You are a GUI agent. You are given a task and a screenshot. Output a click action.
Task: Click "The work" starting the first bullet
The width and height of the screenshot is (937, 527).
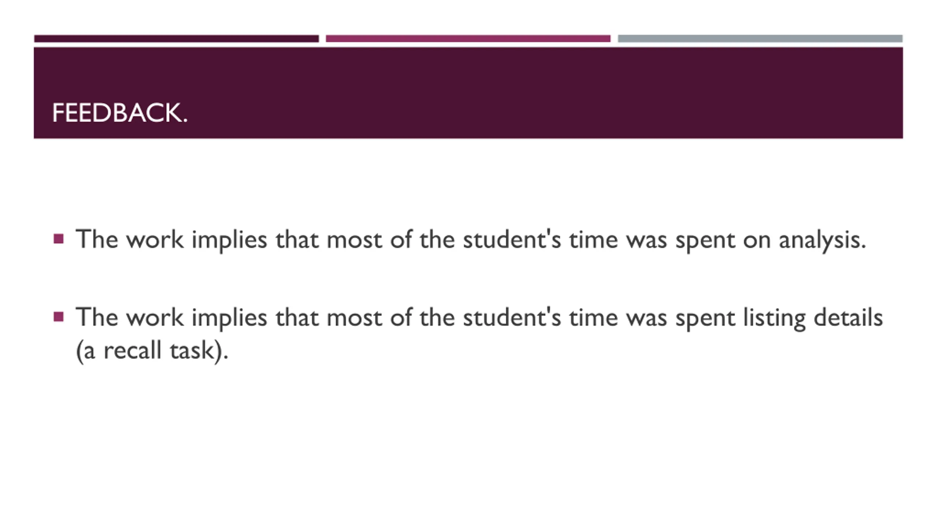[x=130, y=239]
